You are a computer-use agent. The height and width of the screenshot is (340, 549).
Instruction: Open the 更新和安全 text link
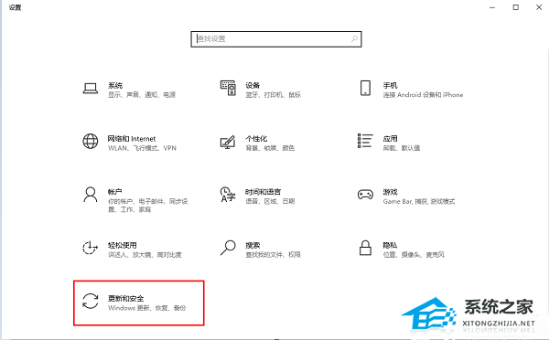(x=125, y=298)
